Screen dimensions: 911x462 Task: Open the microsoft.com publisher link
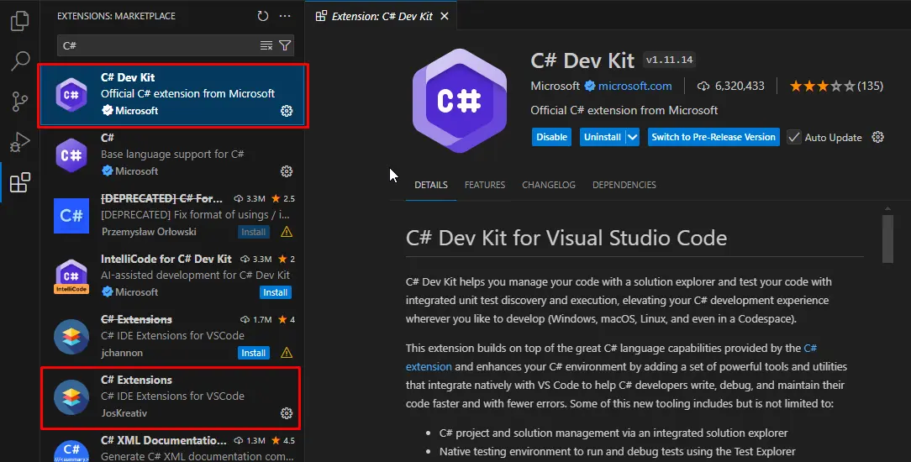[x=635, y=86]
